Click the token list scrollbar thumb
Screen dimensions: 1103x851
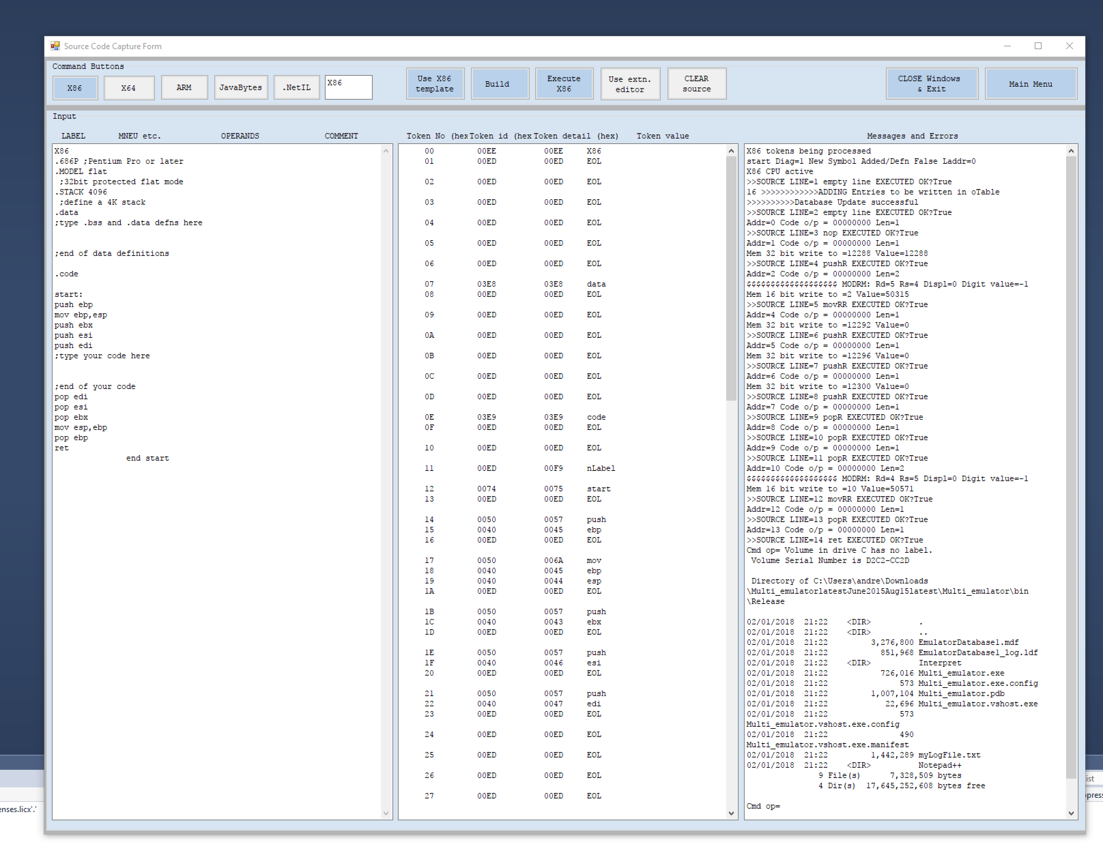731,278
